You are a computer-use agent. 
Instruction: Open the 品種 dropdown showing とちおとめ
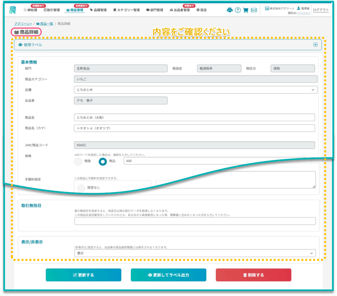click(x=195, y=90)
